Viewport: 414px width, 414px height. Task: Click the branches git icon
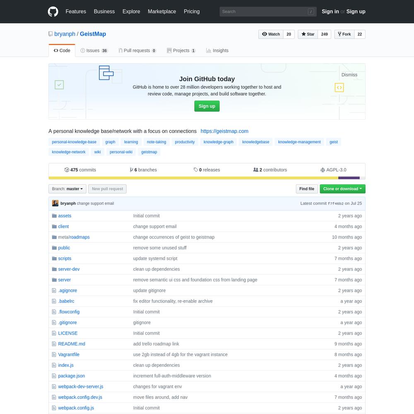132,170
